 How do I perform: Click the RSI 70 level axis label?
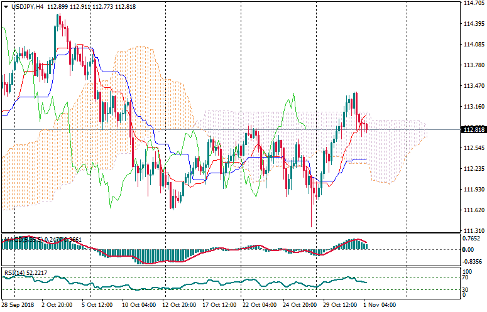[466, 277]
